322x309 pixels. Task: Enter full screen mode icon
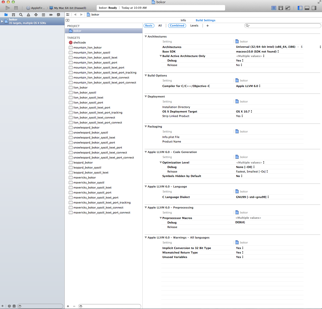319,2
